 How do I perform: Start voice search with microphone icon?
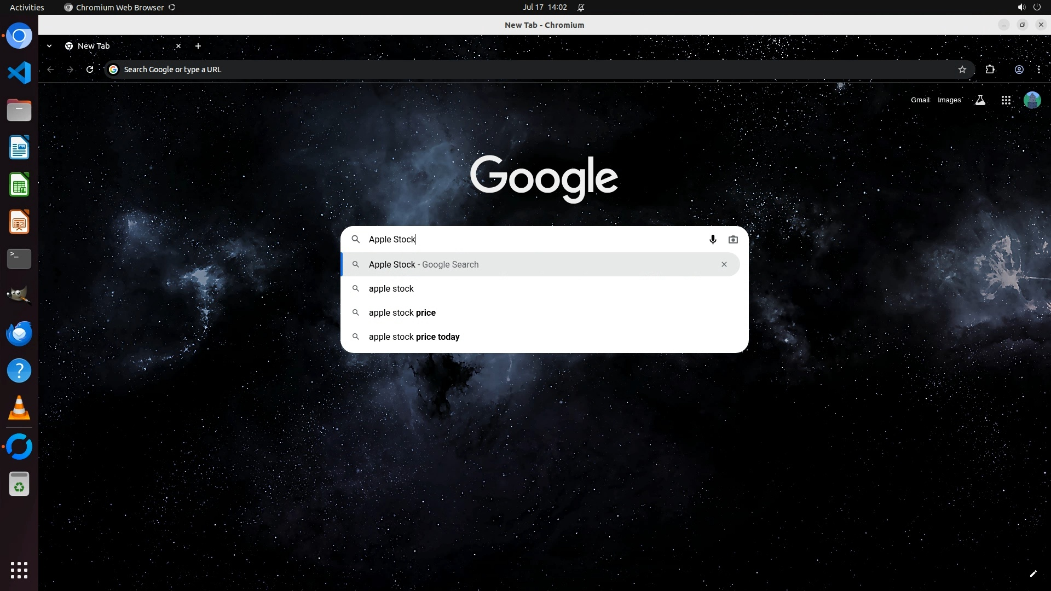713,240
